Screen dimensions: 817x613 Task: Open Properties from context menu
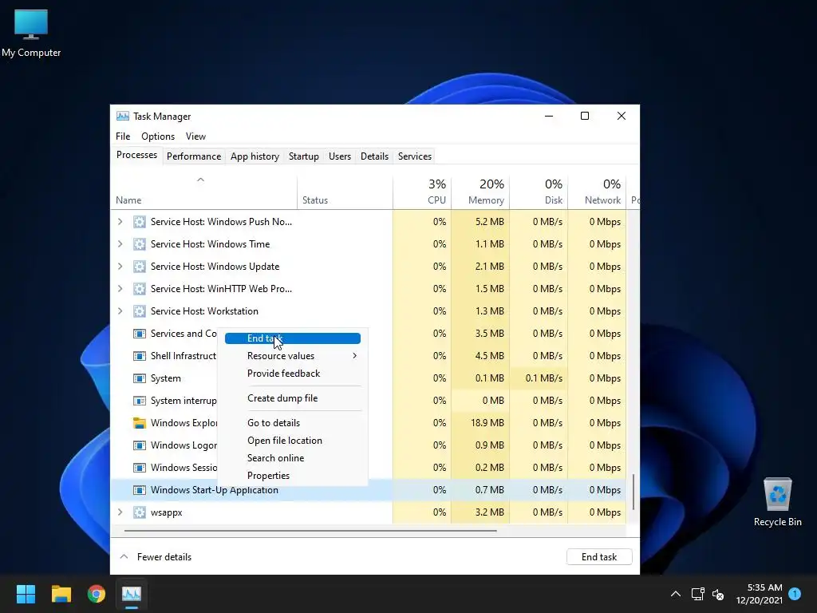(293, 476)
